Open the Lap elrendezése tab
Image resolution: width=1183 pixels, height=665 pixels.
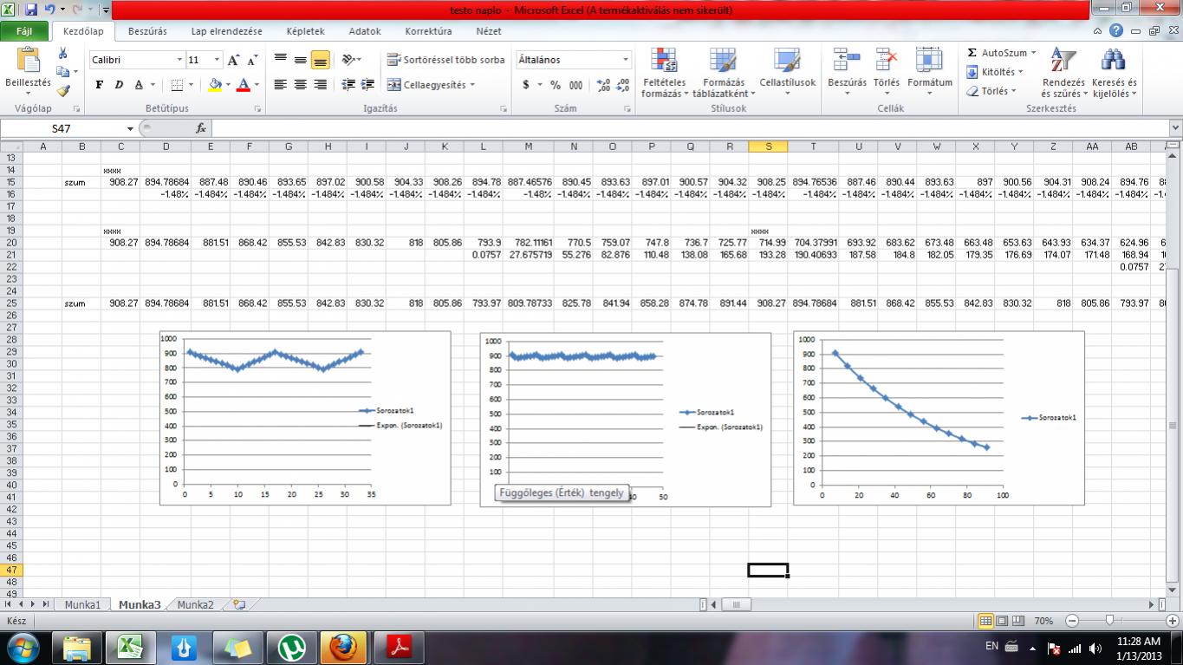pos(226,31)
